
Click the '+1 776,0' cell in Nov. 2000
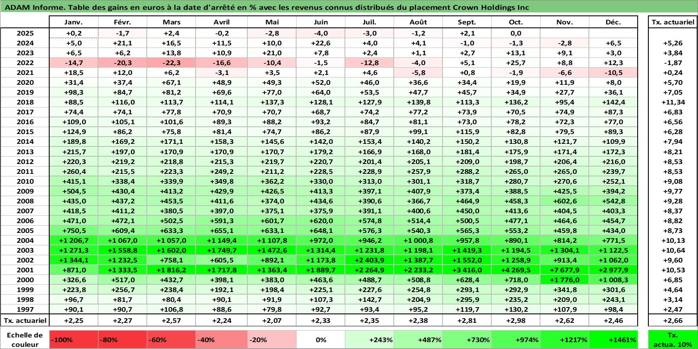564,280
